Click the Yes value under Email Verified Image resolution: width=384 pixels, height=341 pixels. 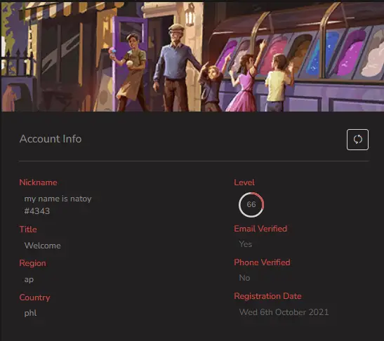point(246,244)
